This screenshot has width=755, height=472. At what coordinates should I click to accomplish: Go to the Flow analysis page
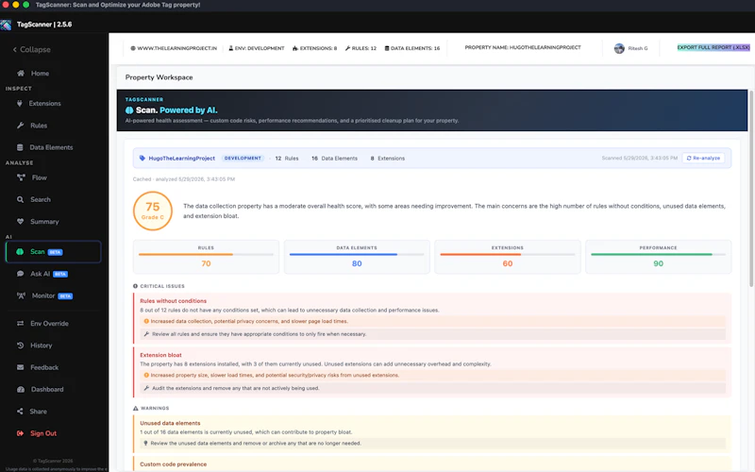[x=39, y=177]
